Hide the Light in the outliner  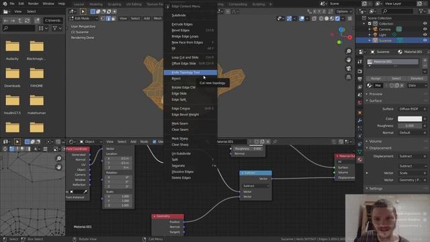tap(425, 35)
